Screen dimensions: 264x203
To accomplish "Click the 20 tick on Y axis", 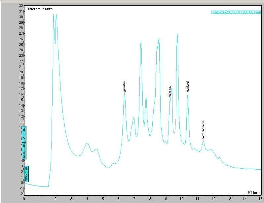I will coord(21,72).
